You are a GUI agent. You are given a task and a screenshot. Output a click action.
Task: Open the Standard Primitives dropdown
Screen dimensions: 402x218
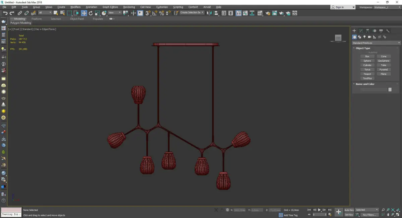pyautogui.click(x=376, y=43)
